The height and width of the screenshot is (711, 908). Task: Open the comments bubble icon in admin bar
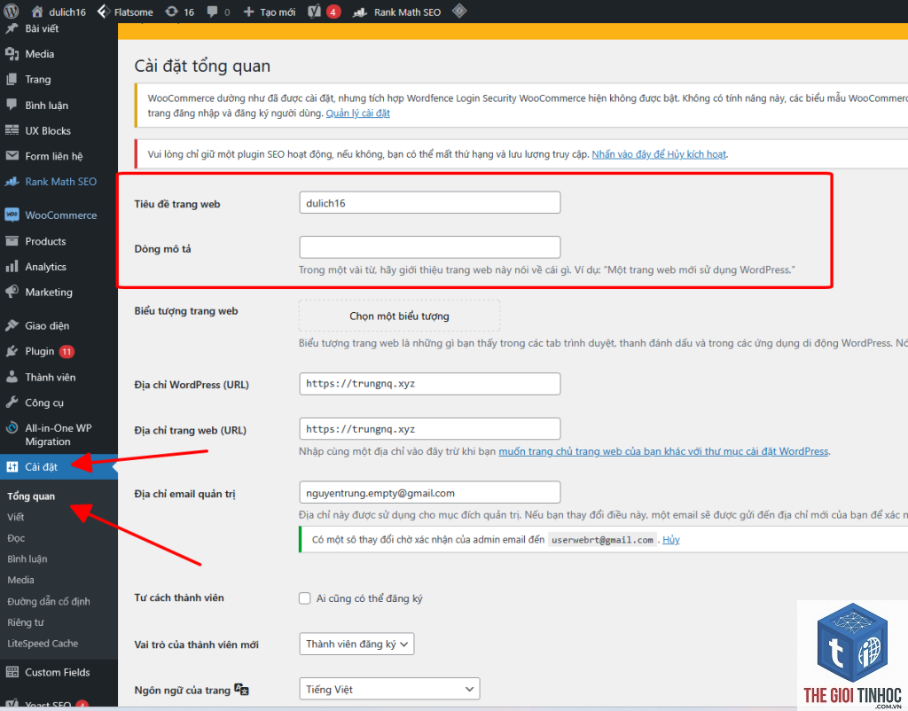point(213,12)
